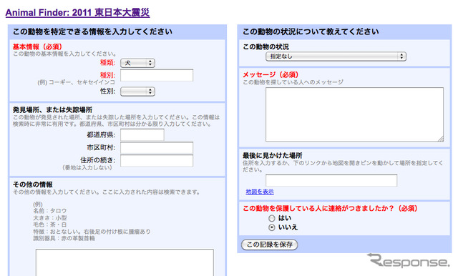This screenshot has height=276, width=458.
Task: Open the この動物の状況 dropdown (指定なし)
Action: point(336,56)
